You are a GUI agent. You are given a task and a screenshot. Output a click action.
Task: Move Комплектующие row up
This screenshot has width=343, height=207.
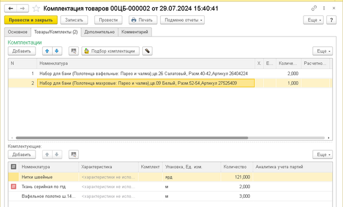pos(47,154)
